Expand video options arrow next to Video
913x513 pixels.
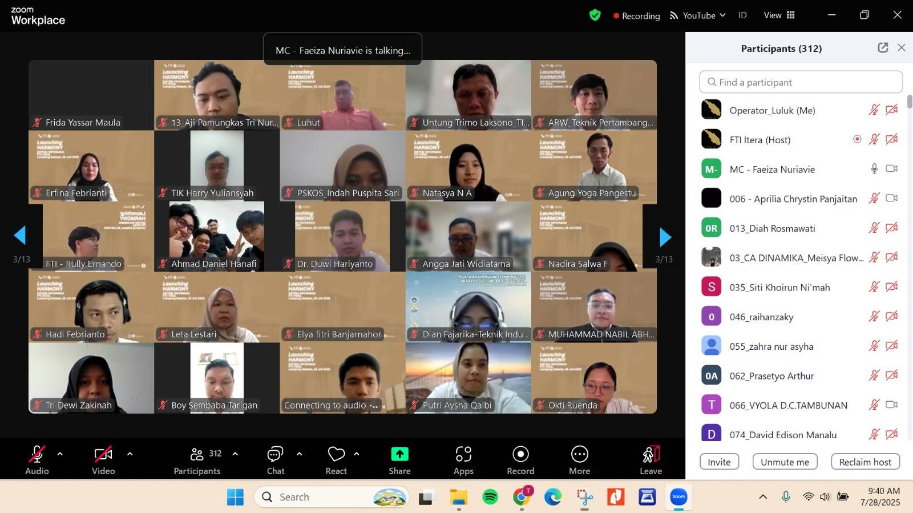click(130, 454)
